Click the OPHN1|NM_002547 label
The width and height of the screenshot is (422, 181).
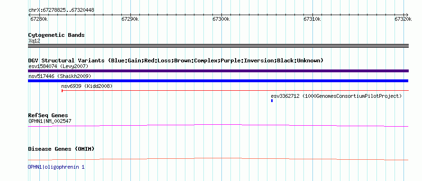(50, 121)
